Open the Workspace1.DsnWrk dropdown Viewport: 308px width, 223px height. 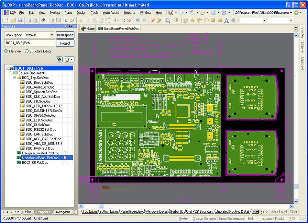pos(52,35)
